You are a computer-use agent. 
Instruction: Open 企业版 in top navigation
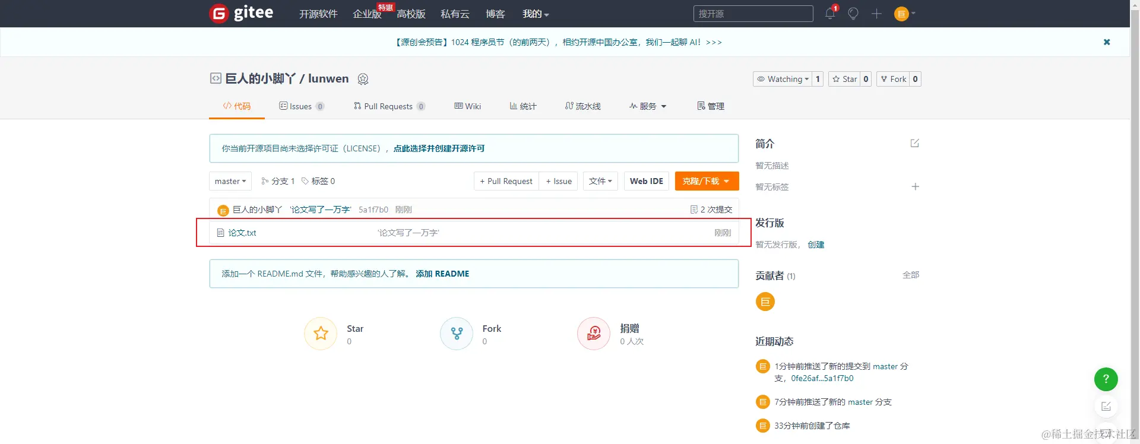click(367, 14)
